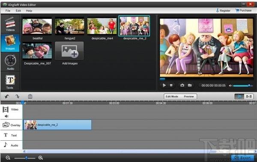Switch to Preview mode
The width and height of the screenshot is (257, 162).
pos(189,97)
